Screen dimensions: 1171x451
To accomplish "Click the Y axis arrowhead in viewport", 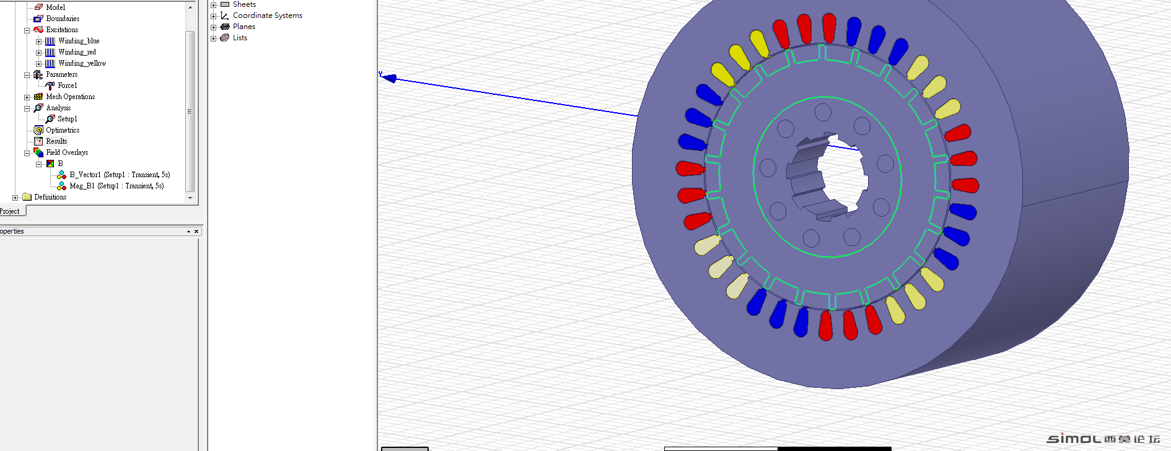I will [x=388, y=78].
